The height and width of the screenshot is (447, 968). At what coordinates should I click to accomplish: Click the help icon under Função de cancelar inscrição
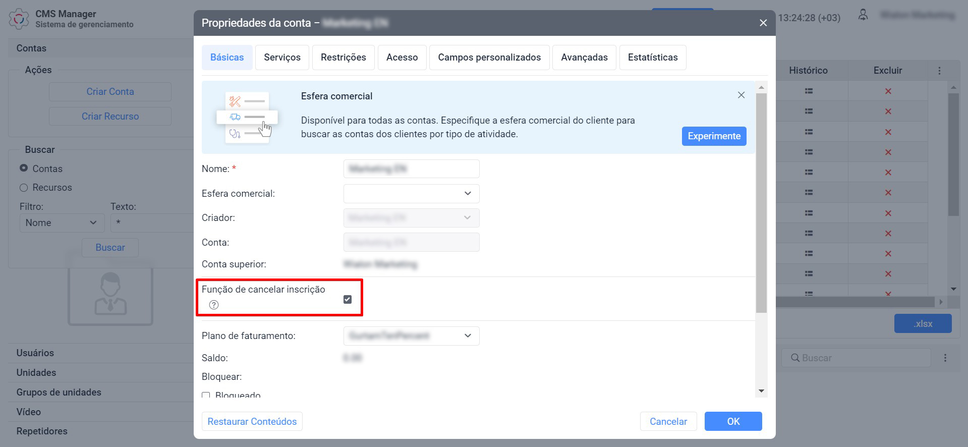tap(214, 305)
